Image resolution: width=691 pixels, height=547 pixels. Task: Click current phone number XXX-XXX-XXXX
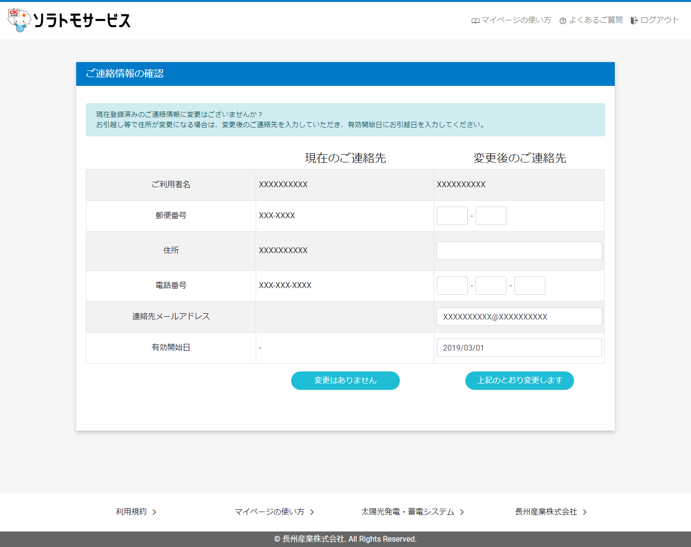285,285
